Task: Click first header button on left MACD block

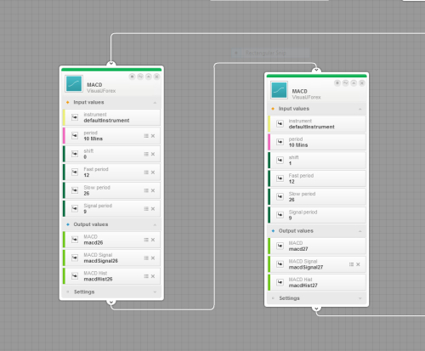Action: 132,76
